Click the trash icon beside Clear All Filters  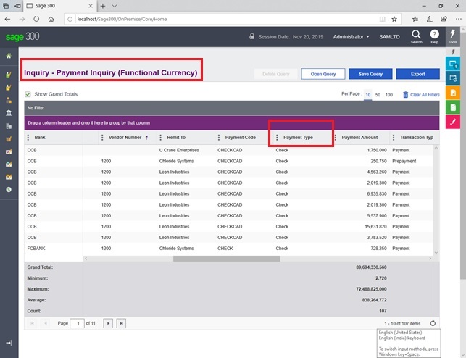pos(405,95)
